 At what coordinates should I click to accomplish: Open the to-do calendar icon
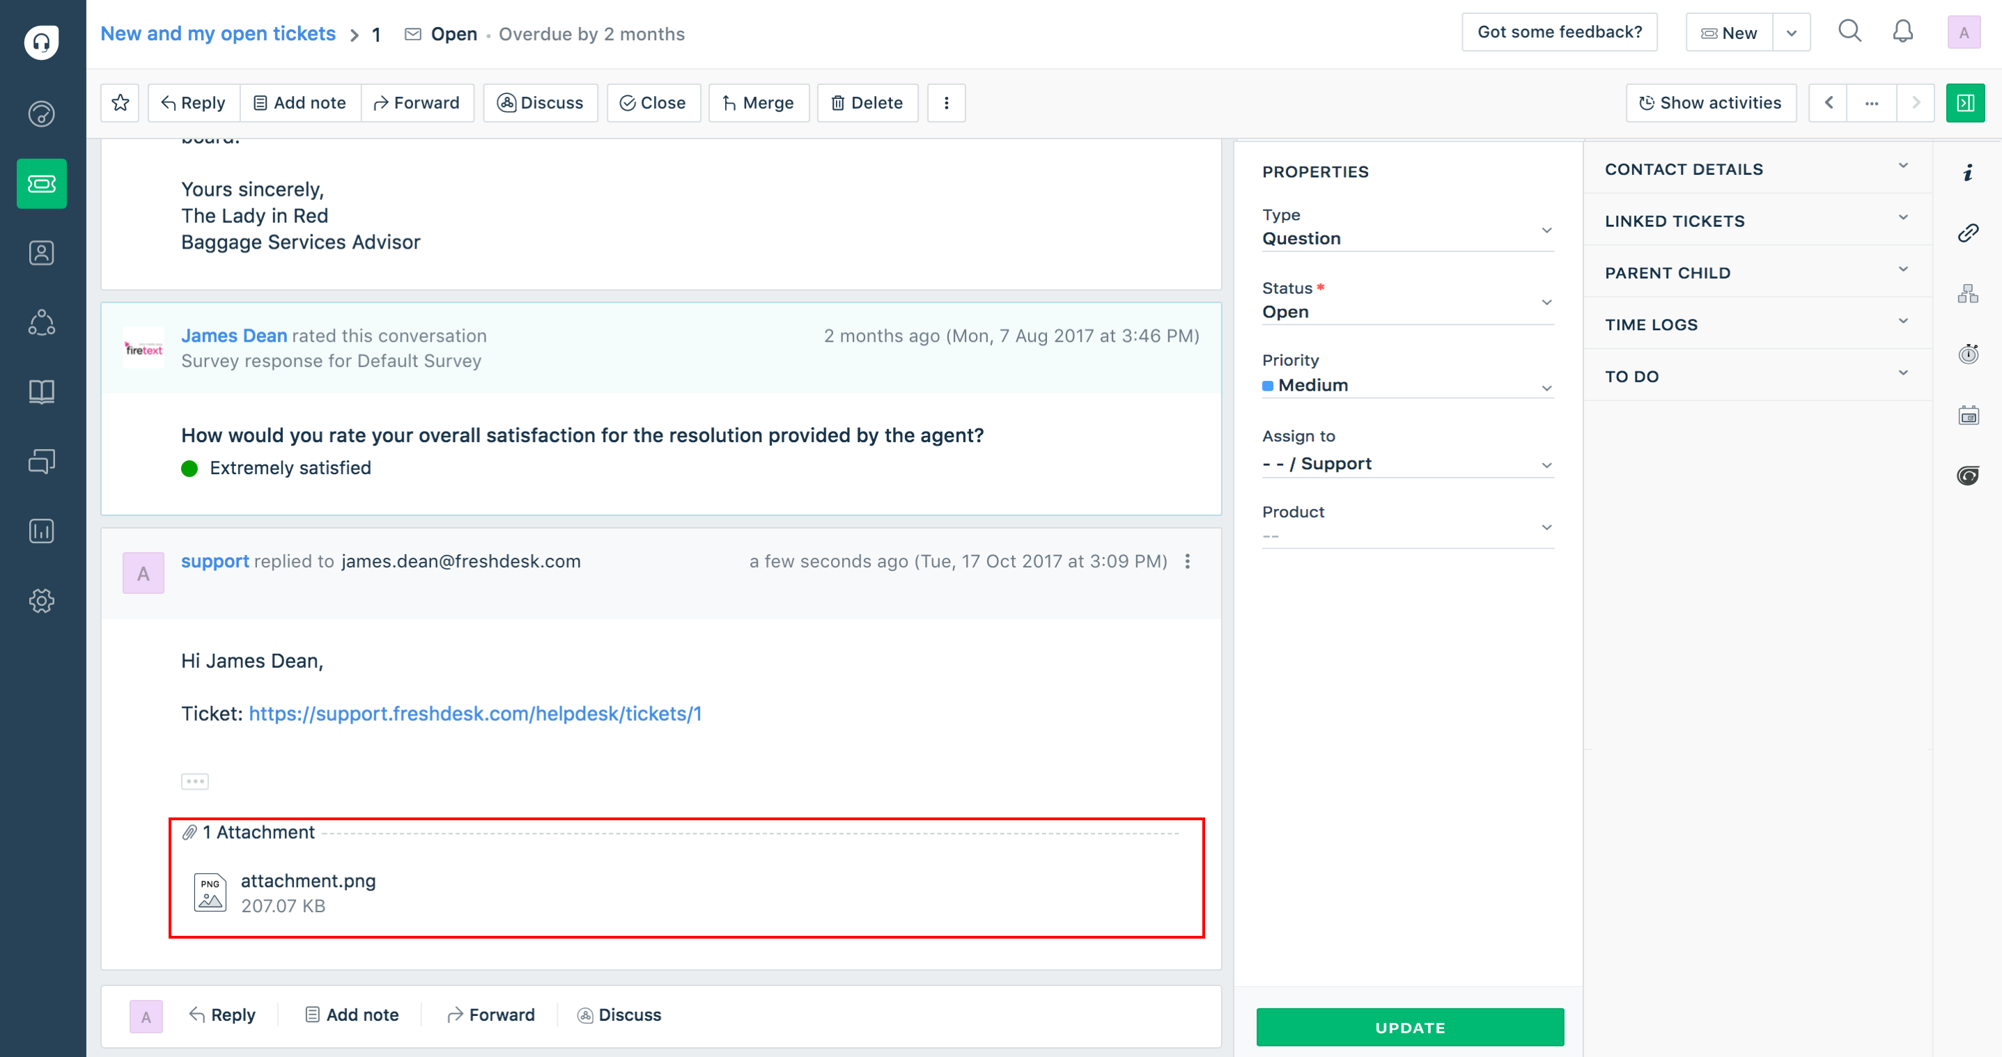pyautogui.click(x=1968, y=416)
